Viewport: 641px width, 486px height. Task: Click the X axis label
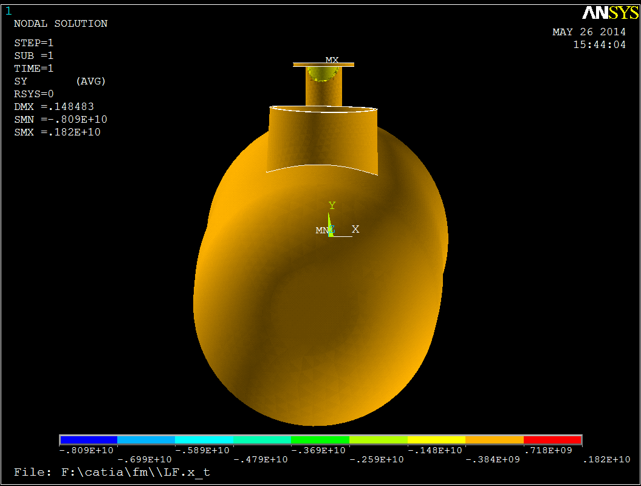[x=355, y=229]
